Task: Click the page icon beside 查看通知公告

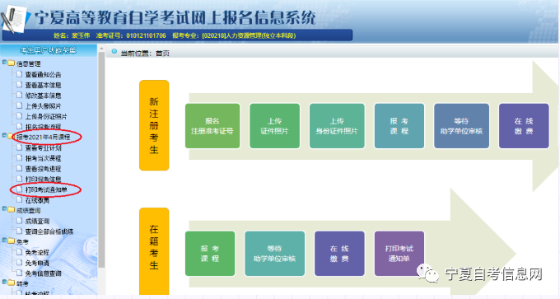Action: point(20,74)
